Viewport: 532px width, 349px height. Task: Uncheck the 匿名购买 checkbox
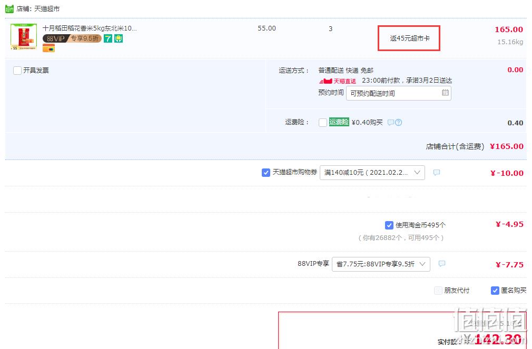pos(495,291)
